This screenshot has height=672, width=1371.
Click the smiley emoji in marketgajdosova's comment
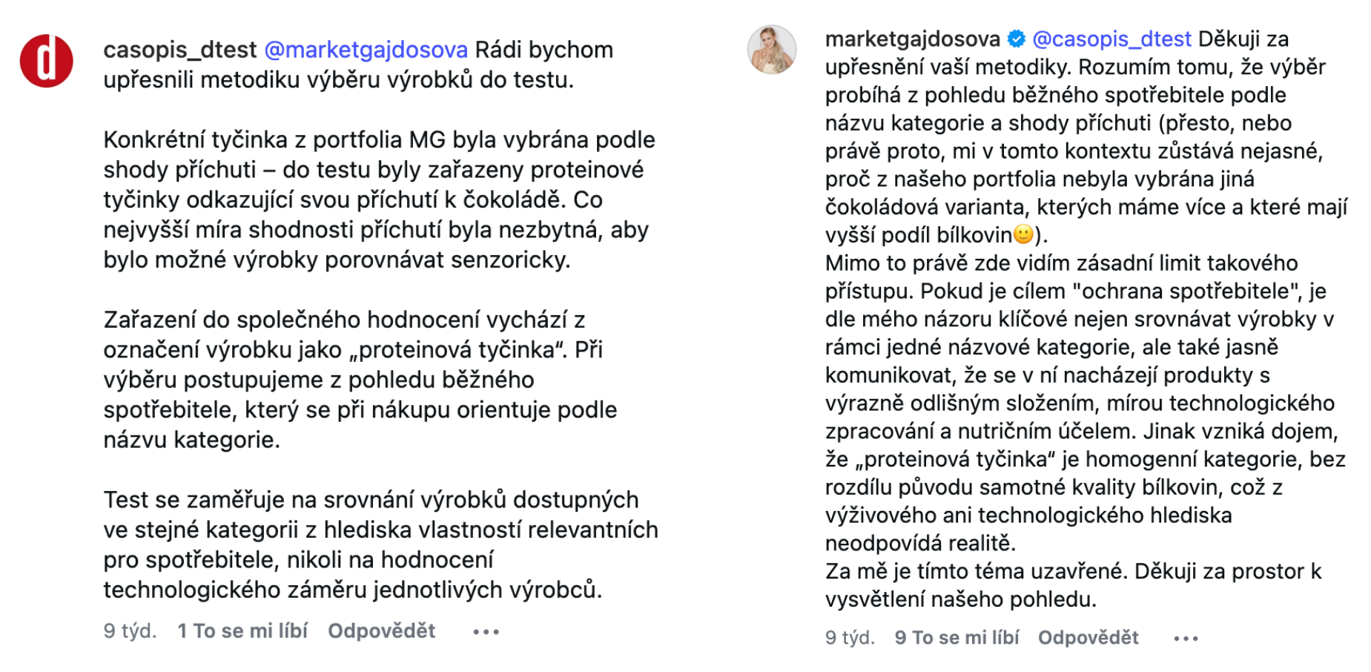pos(1023,235)
